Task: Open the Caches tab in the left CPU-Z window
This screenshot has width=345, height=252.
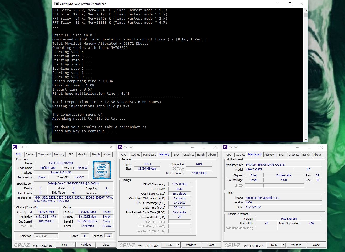Action: coord(30,154)
